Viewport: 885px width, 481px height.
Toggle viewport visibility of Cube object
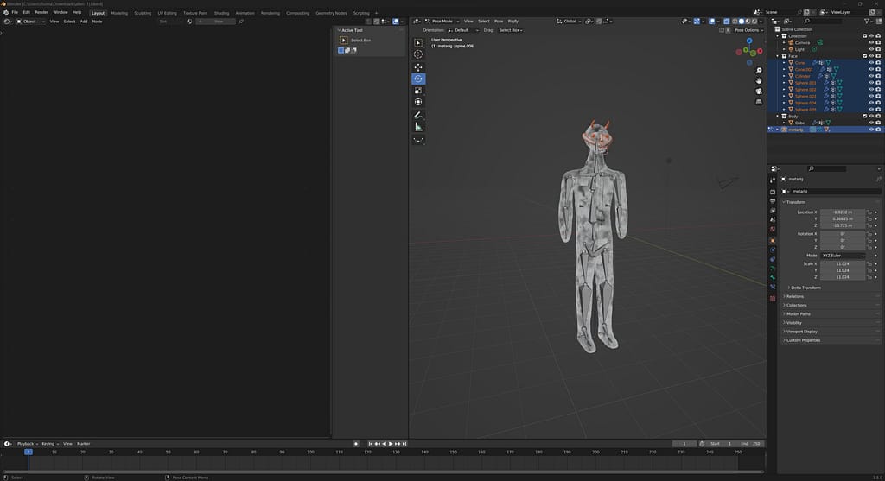(x=871, y=123)
